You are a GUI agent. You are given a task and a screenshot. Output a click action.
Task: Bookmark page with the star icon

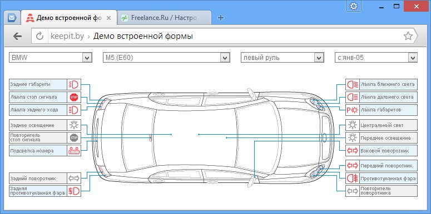(408, 36)
